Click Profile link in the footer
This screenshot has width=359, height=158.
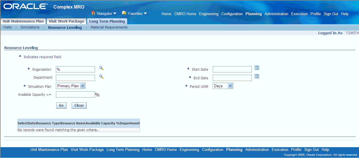pos(296,149)
